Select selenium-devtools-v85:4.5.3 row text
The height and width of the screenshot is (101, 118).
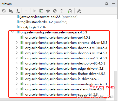pos(65,63)
